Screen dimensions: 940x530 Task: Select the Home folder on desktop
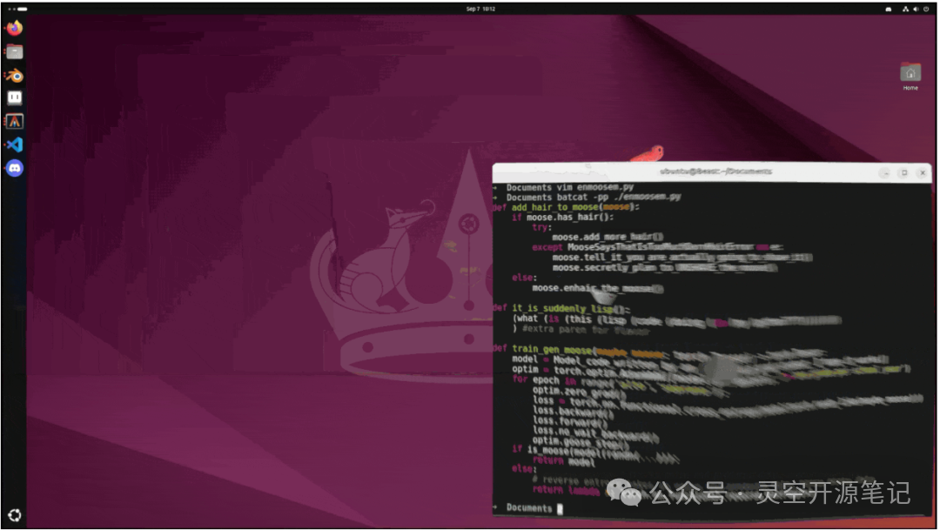point(910,76)
